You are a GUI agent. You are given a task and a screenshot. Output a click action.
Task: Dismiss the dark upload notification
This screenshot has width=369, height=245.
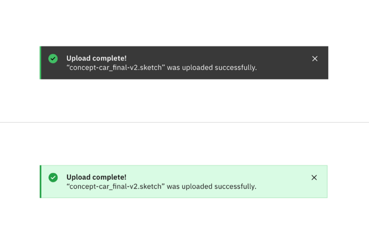pos(315,58)
